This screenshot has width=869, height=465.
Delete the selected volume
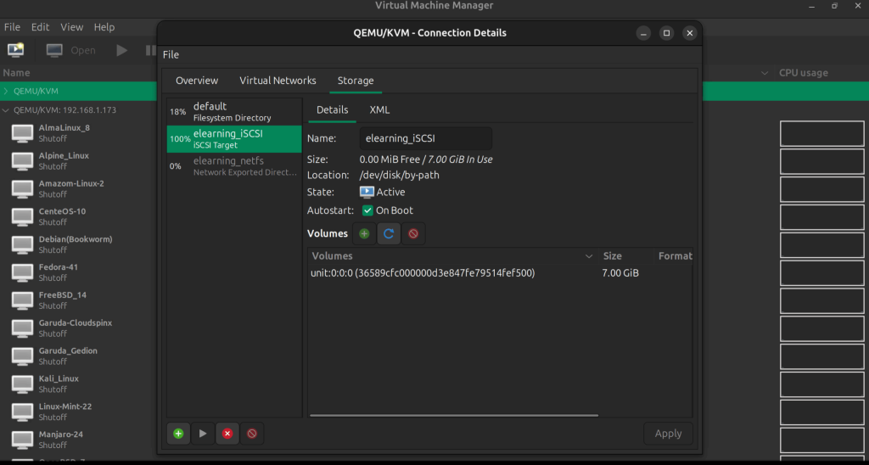[413, 234]
